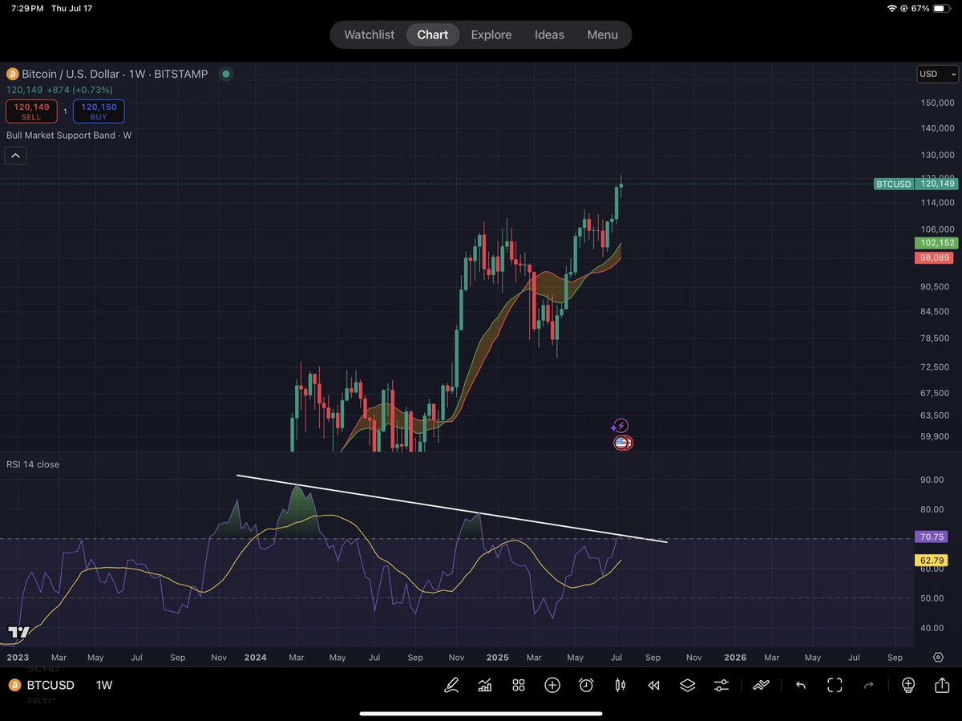Tap the Bitcoin logo beside BTCUSD
962x721 pixels.
[14, 685]
